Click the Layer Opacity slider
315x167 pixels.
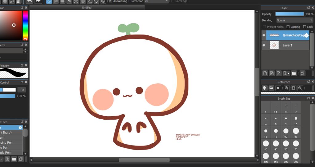pyautogui.click(x=289, y=14)
